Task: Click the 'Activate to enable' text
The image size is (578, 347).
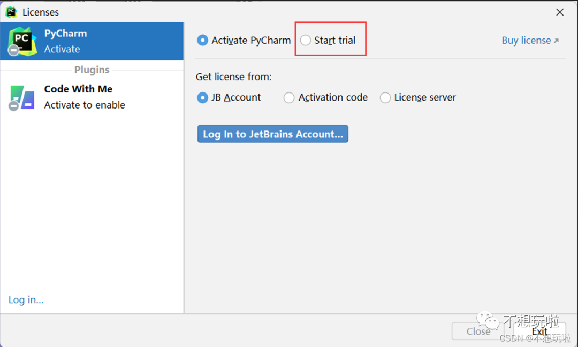Action: point(85,105)
